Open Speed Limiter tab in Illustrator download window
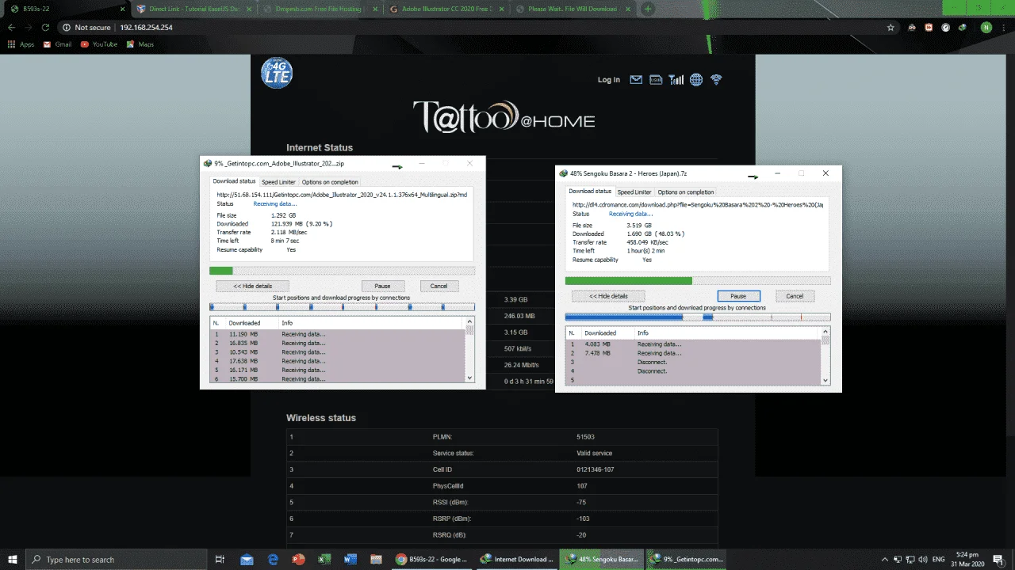Screen dimensions: 1015x570 (x=278, y=182)
